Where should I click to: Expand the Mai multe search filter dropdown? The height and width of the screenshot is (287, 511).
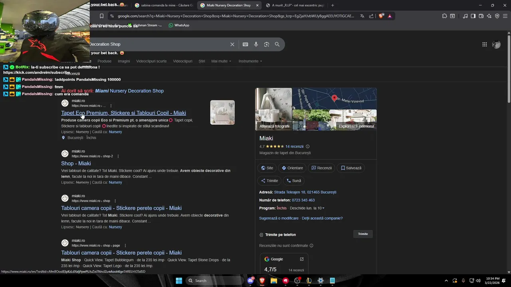click(221, 61)
